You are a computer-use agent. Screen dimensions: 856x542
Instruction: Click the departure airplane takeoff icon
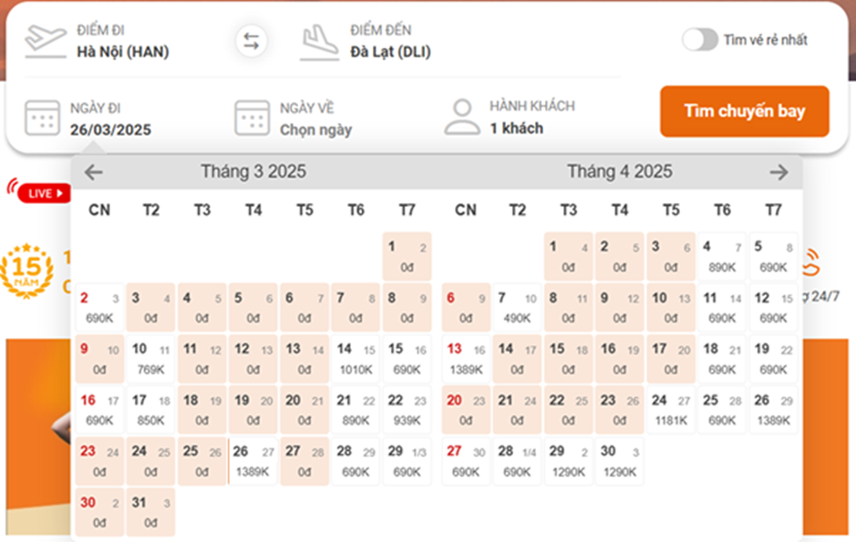point(46,41)
